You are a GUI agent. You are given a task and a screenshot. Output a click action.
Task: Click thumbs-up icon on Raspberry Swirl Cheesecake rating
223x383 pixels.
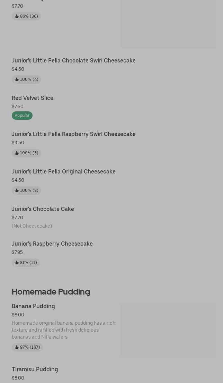(x=17, y=153)
